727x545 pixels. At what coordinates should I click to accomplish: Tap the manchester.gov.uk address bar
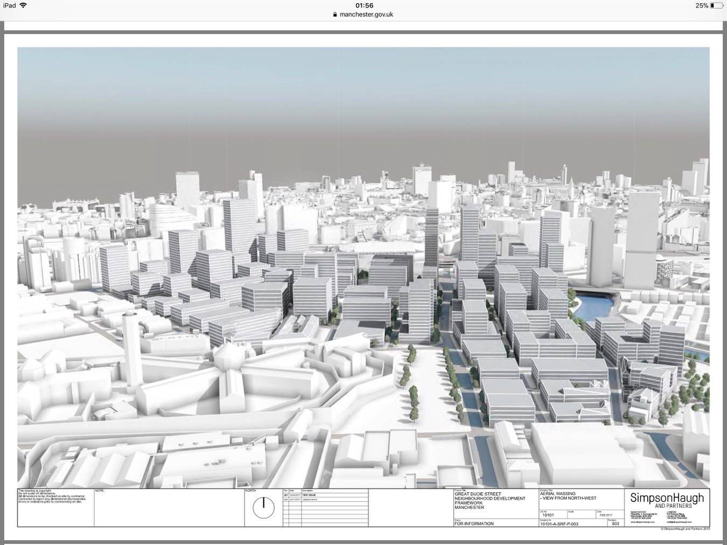click(x=366, y=15)
